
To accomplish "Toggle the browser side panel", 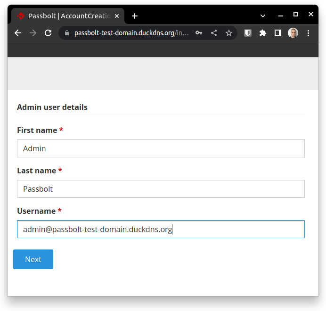I will click(x=278, y=33).
